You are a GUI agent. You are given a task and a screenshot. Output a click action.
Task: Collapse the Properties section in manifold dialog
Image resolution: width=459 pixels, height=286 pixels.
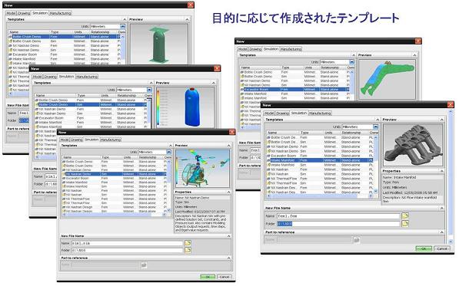pyautogui.click(x=441, y=171)
